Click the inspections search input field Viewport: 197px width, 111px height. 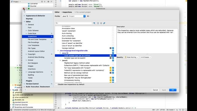point(74,23)
